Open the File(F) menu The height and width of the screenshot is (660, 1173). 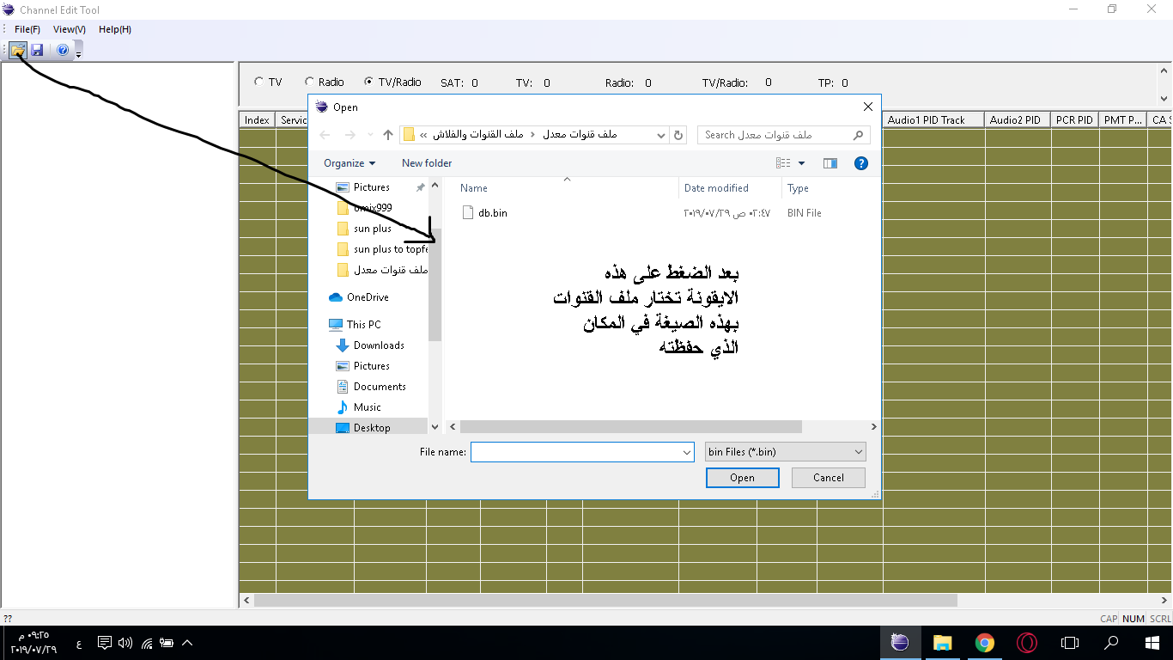27,29
